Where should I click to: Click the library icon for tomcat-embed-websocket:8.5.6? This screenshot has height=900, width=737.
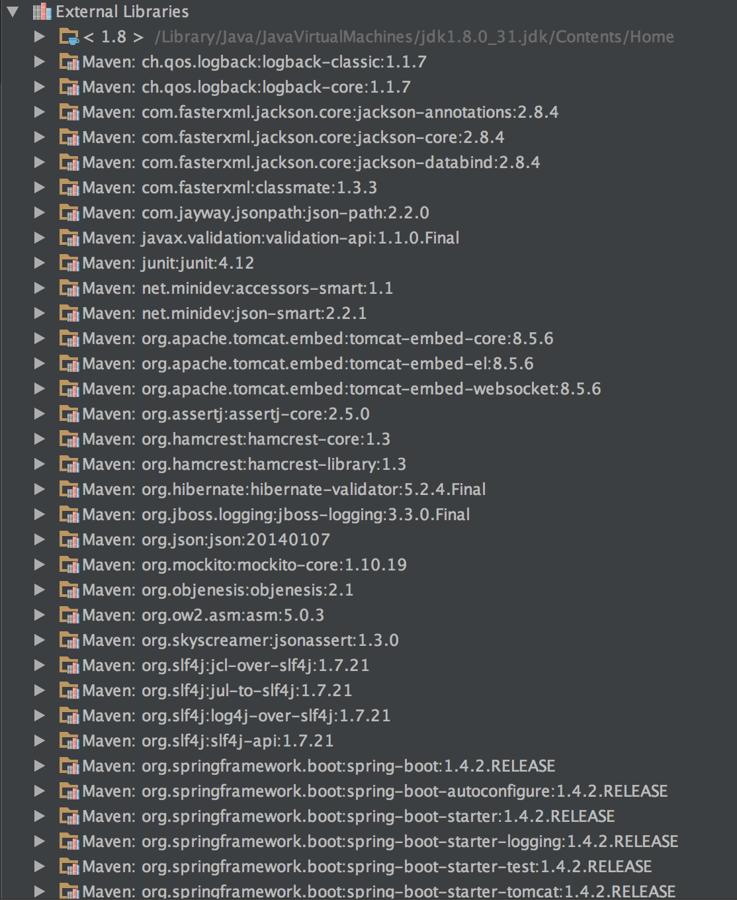pyautogui.click(x=69, y=389)
